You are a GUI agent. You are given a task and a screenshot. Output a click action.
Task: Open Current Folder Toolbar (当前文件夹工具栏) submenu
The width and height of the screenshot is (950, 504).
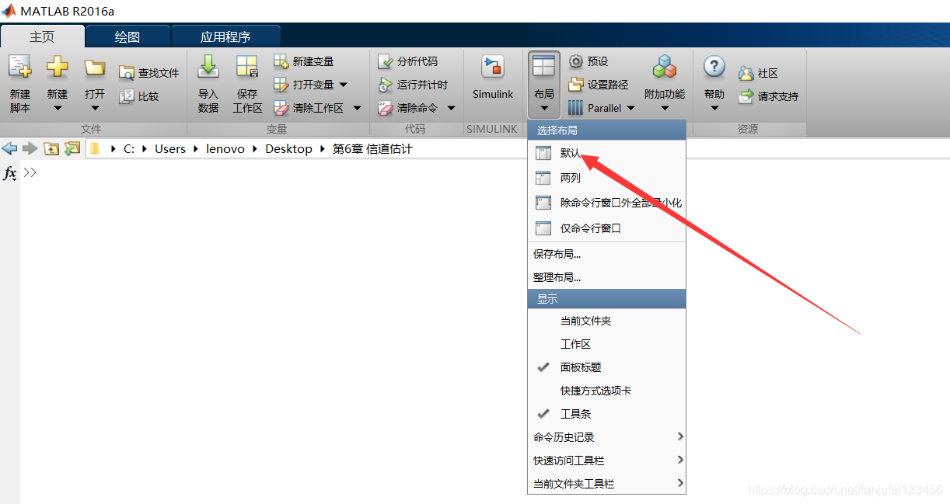tap(606, 484)
